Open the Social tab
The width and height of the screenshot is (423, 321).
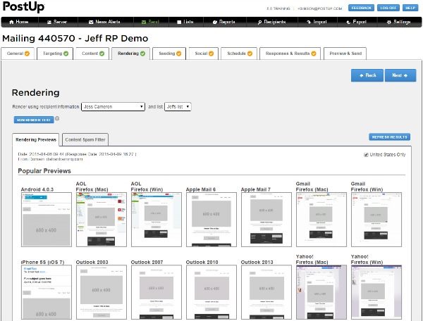204,53
